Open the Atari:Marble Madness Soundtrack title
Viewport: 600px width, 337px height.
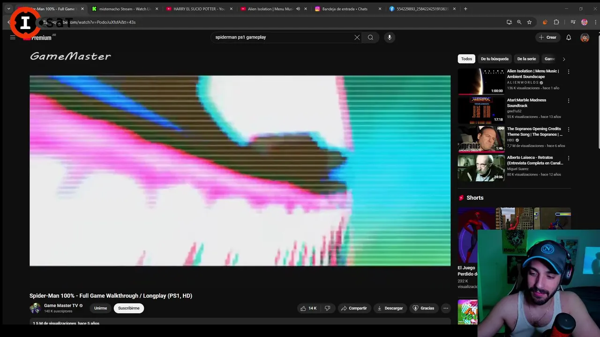pos(526,103)
